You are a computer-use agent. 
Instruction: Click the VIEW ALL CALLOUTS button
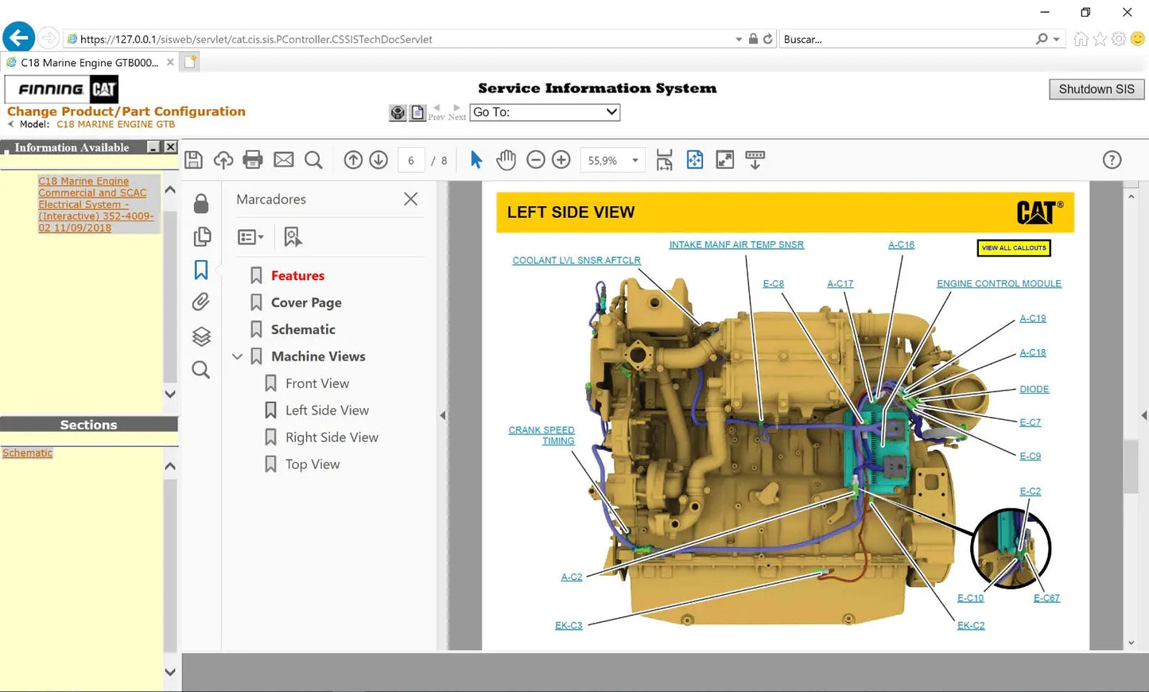pos(1014,248)
